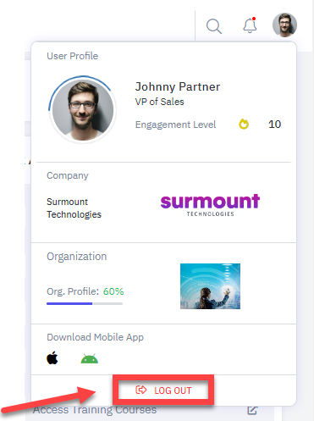Screen dimensions: 314x421
Task: Click the small avatar in top bar
Action: click(x=284, y=25)
